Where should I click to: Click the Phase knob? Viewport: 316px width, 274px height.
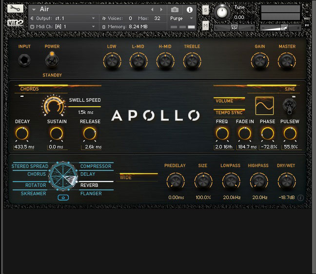(267, 133)
